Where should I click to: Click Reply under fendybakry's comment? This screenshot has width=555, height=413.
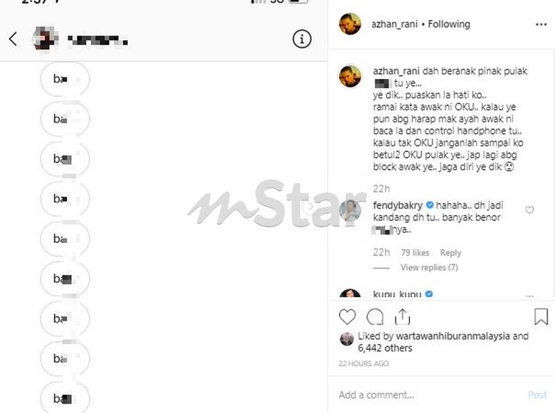click(x=451, y=252)
